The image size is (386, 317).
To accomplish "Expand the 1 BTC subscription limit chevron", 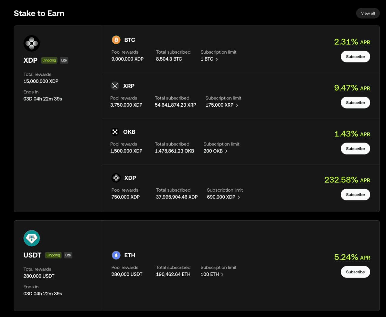I will [x=217, y=59].
